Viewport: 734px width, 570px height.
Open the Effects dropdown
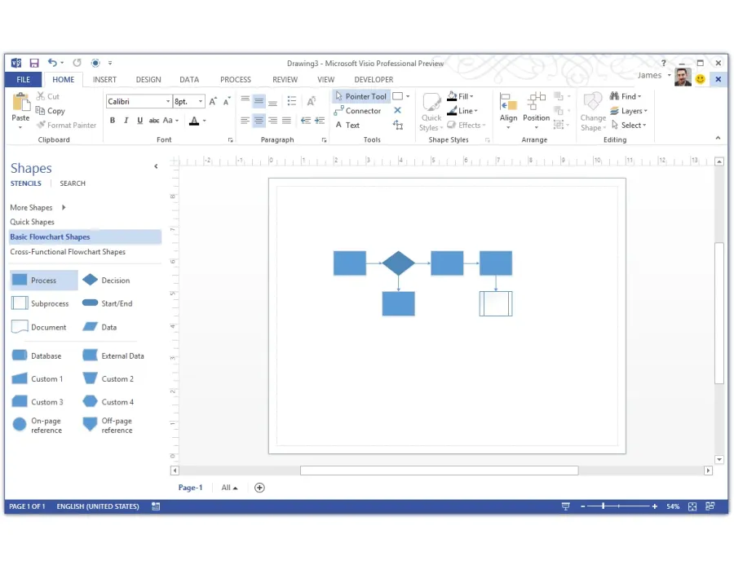click(466, 125)
